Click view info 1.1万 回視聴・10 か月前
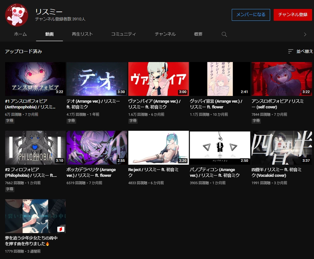314x259 pixels. [209, 114]
